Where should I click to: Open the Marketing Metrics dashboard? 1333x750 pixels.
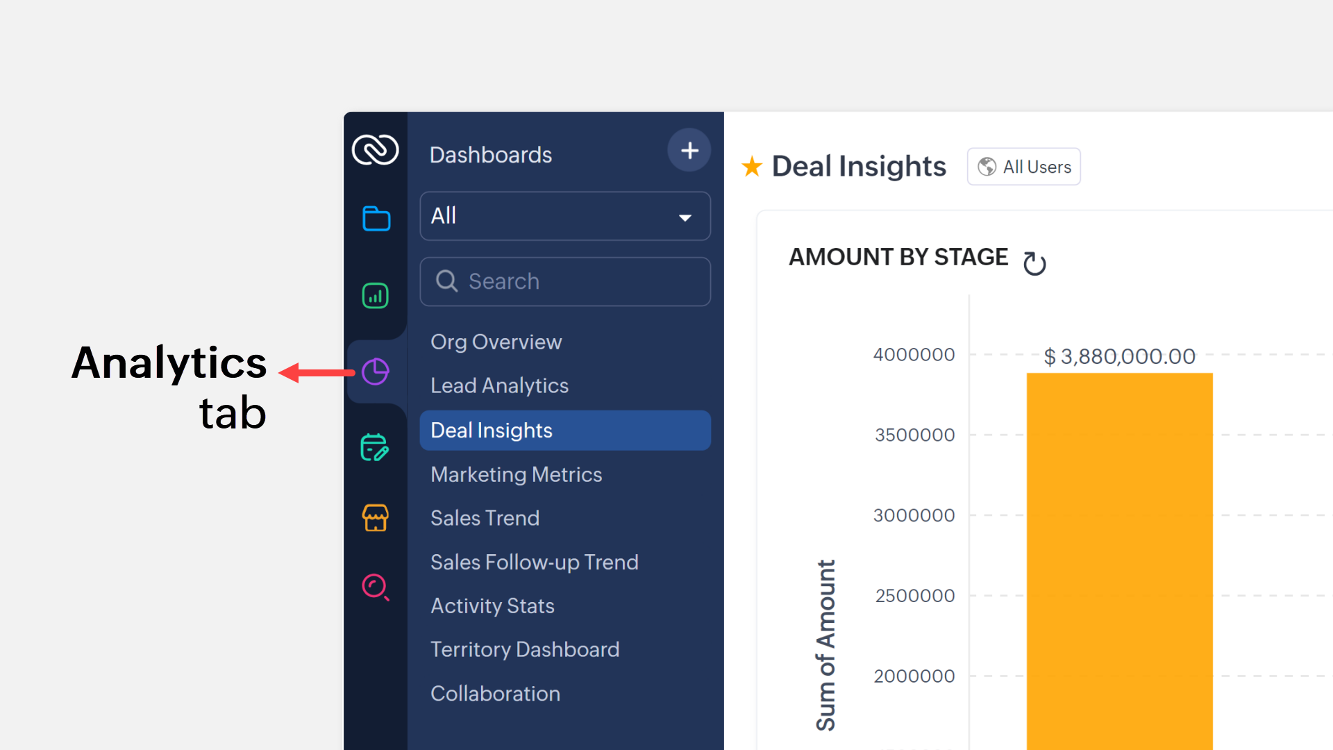click(x=516, y=474)
